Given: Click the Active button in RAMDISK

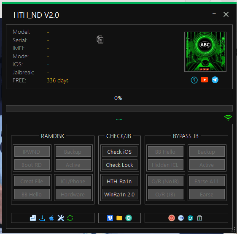Looking at the screenshot, I should (73, 165).
